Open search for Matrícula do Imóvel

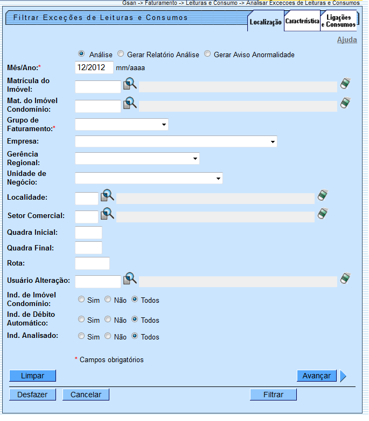[130, 84]
